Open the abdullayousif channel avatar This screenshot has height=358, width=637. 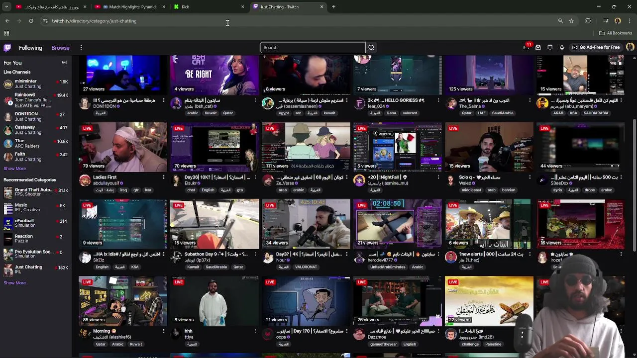[85, 180]
